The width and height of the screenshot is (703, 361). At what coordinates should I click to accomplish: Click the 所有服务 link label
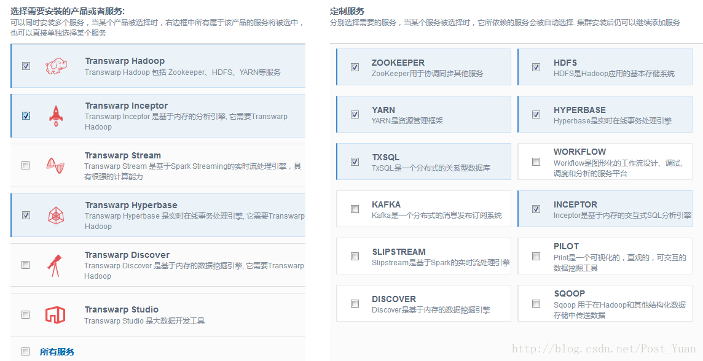pyautogui.click(x=57, y=352)
